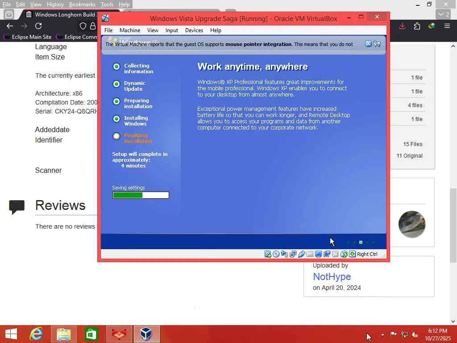Image resolution: width=457 pixels, height=343 pixels.
Task: Click the browser back arrow
Action: [10, 26]
